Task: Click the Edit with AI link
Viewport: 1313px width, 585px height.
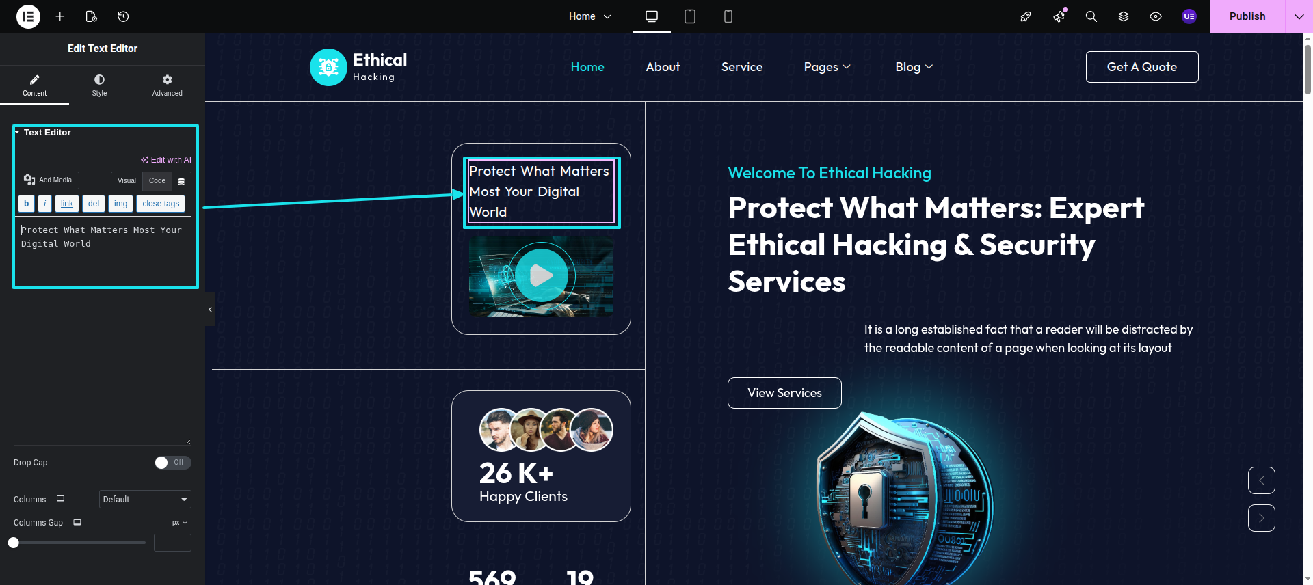Action: click(x=166, y=160)
